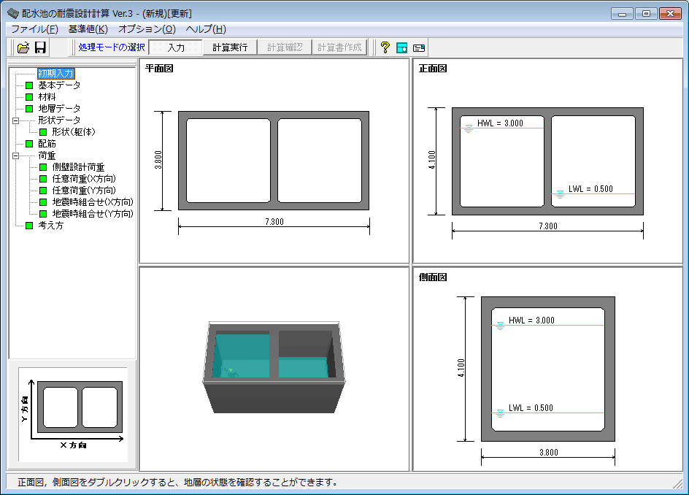This screenshot has width=689, height=495.
Task: Open the オプション(O) menu
Action: 147,29
